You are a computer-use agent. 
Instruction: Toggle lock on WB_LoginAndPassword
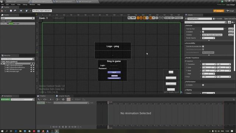(31, 66)
